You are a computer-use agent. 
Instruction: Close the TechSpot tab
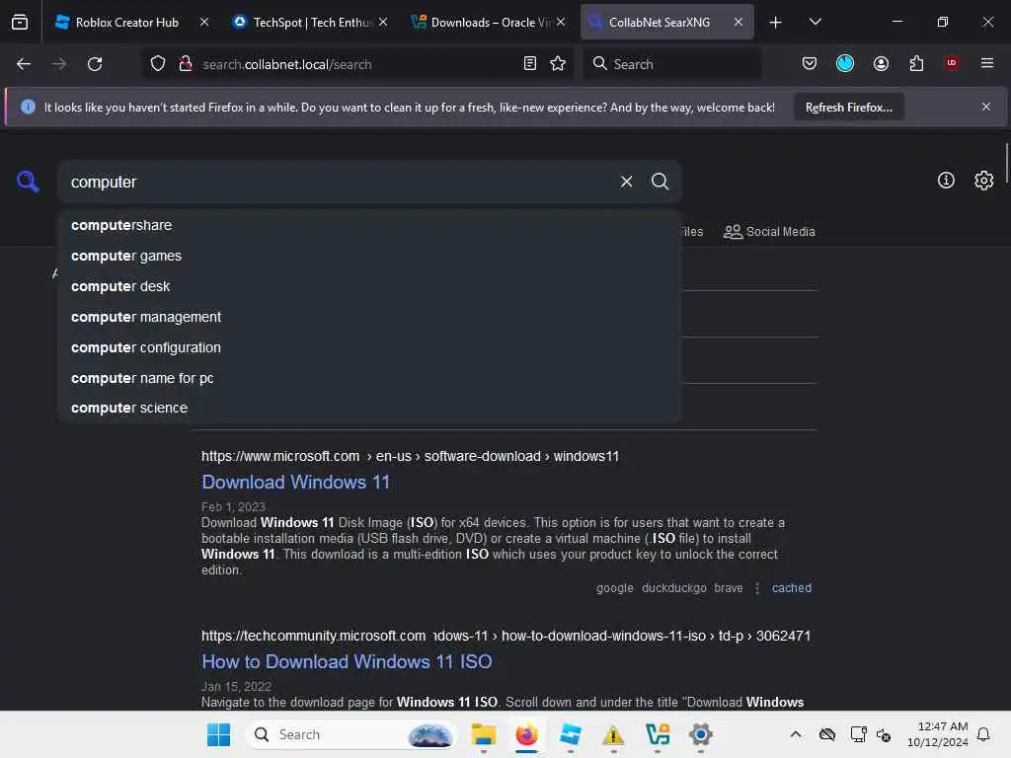click(383, 22)
